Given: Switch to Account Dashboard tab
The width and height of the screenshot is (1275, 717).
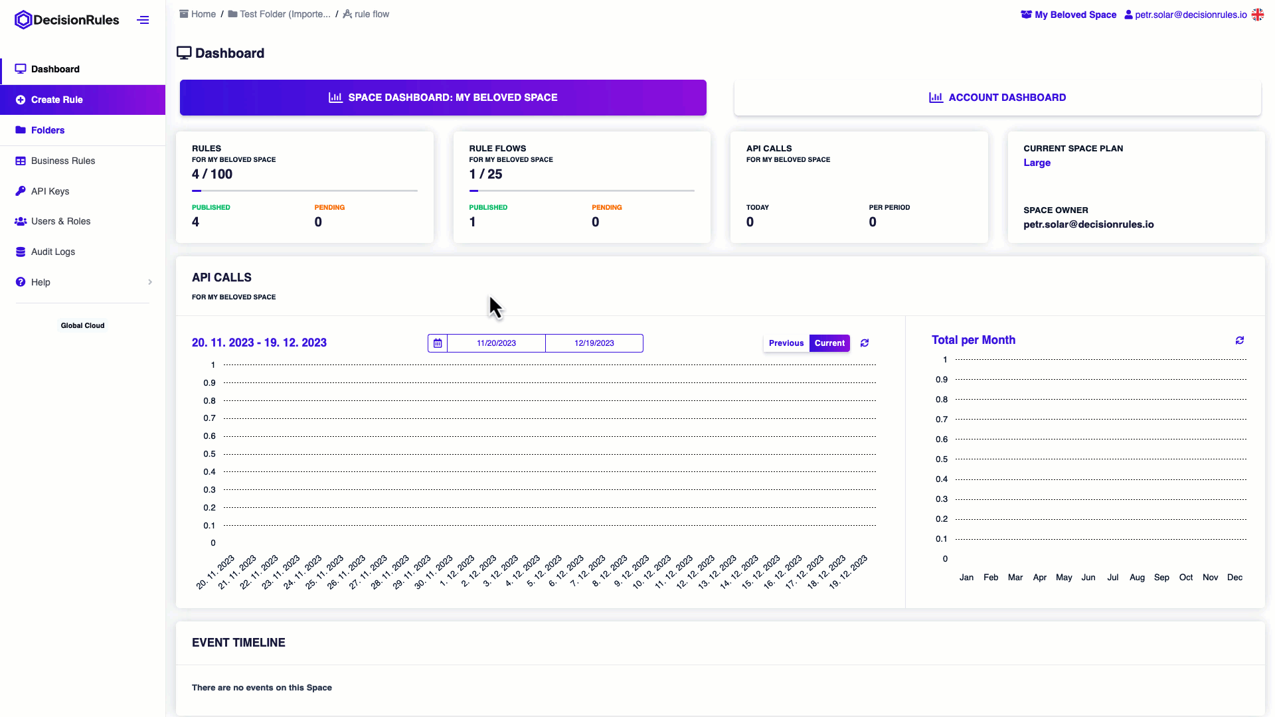Looking at the screenshot, I should [997, 98].
